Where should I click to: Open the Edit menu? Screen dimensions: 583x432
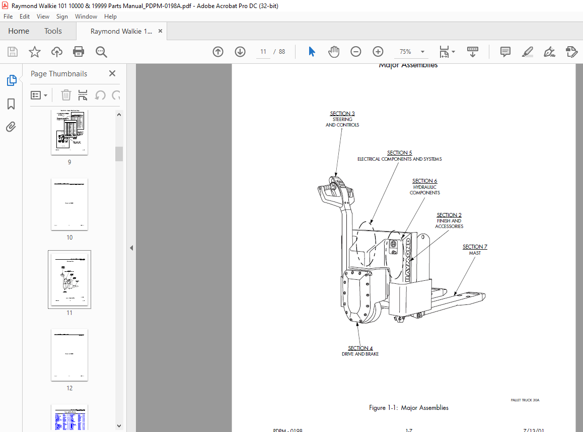pyautogui.click(x=25, y=17)
